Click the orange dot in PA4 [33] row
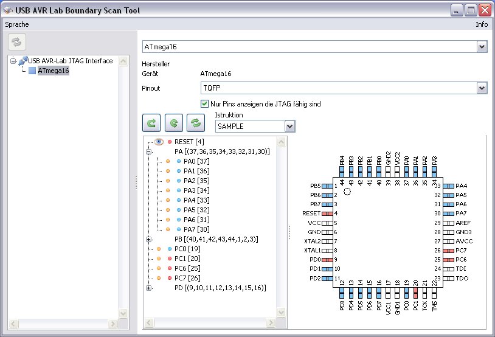The height and width of the screenshot is (337, 495). click(x=168, y=200)
